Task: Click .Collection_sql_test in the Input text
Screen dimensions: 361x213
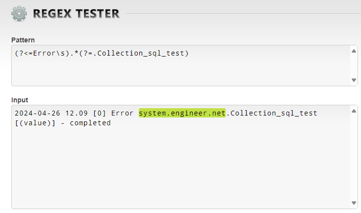Action: (x=272, y=113)
